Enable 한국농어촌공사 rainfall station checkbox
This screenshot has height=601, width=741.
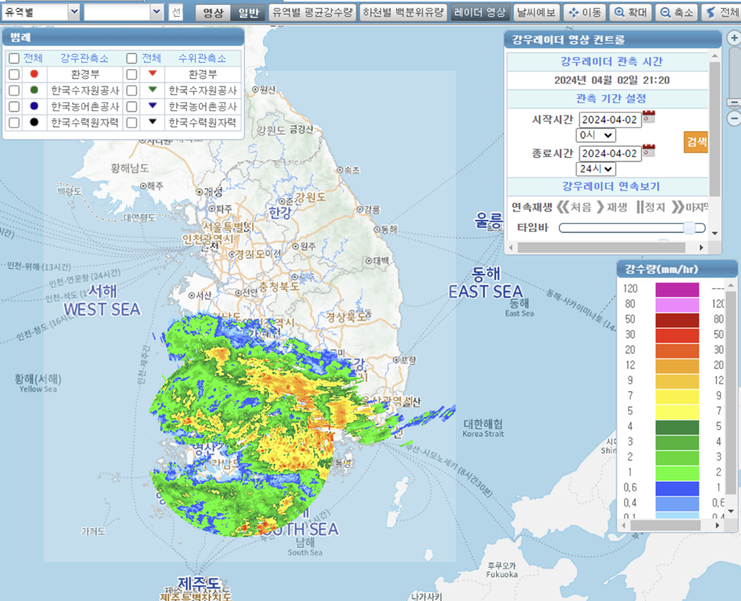14,106
